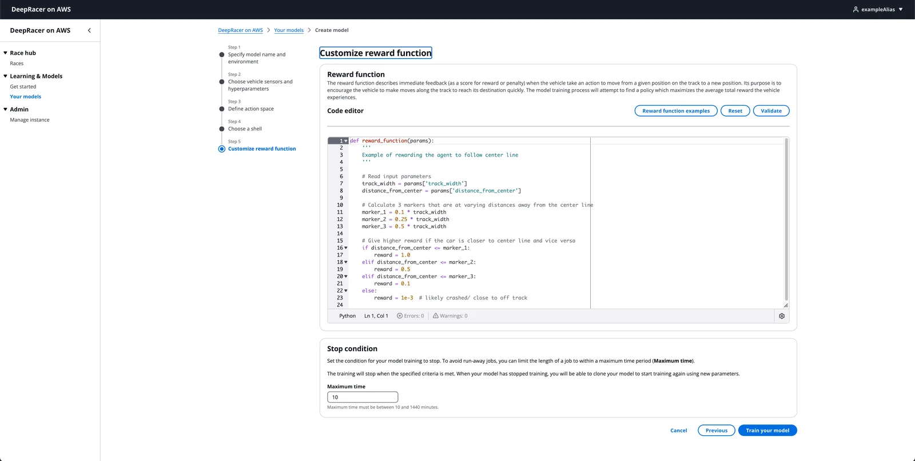Fold code at line 1 arrow
The width and height of the screenshot is (915, 461).
[346, 141]
